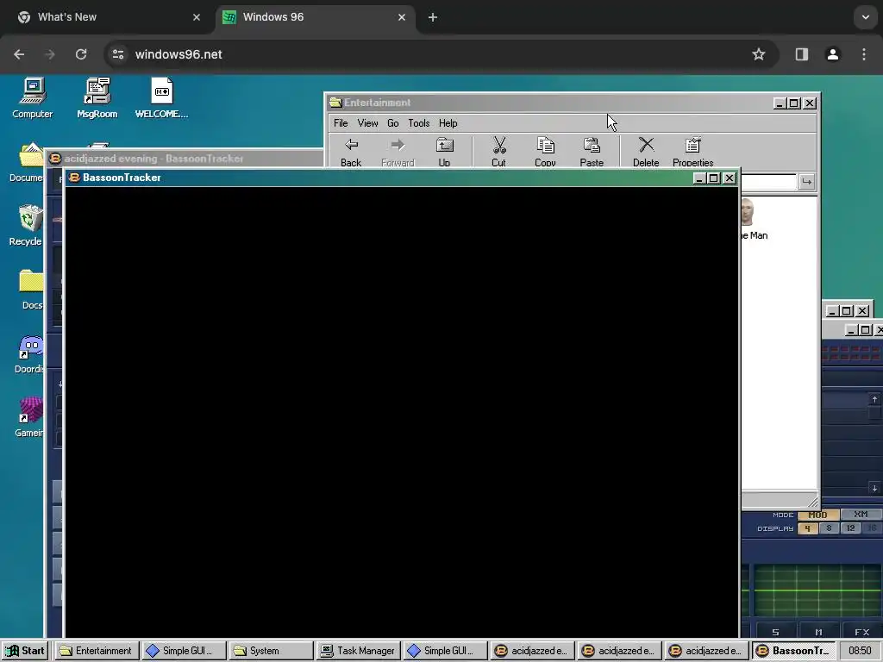Go back in Chrome browser
This screenshot has width=883, height=662.
click(x=19, y=54)
